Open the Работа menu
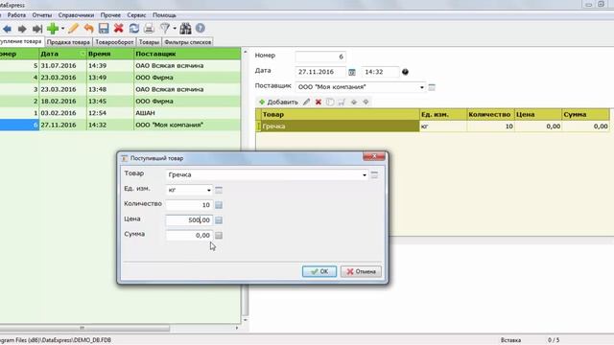614x345 pixels. [x=16, y=15]
